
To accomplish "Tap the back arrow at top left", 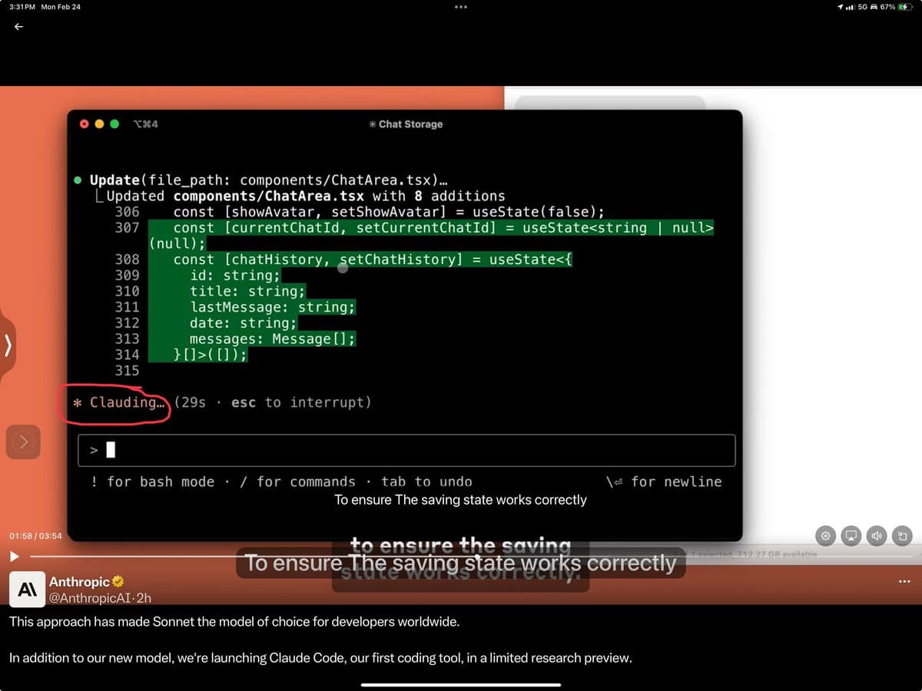I will click(x=19, y=27).
